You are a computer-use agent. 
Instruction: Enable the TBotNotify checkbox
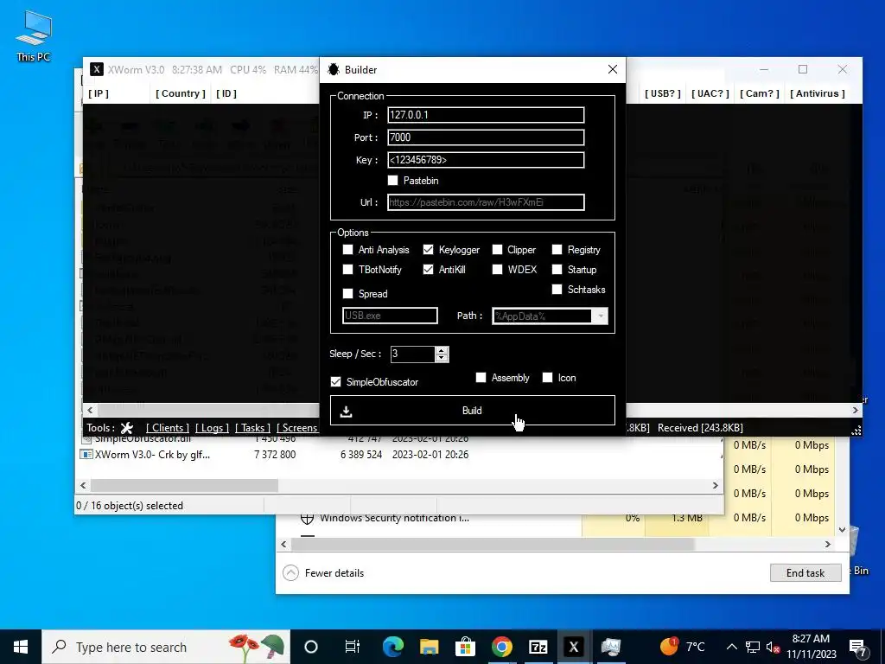click(347, 270)
